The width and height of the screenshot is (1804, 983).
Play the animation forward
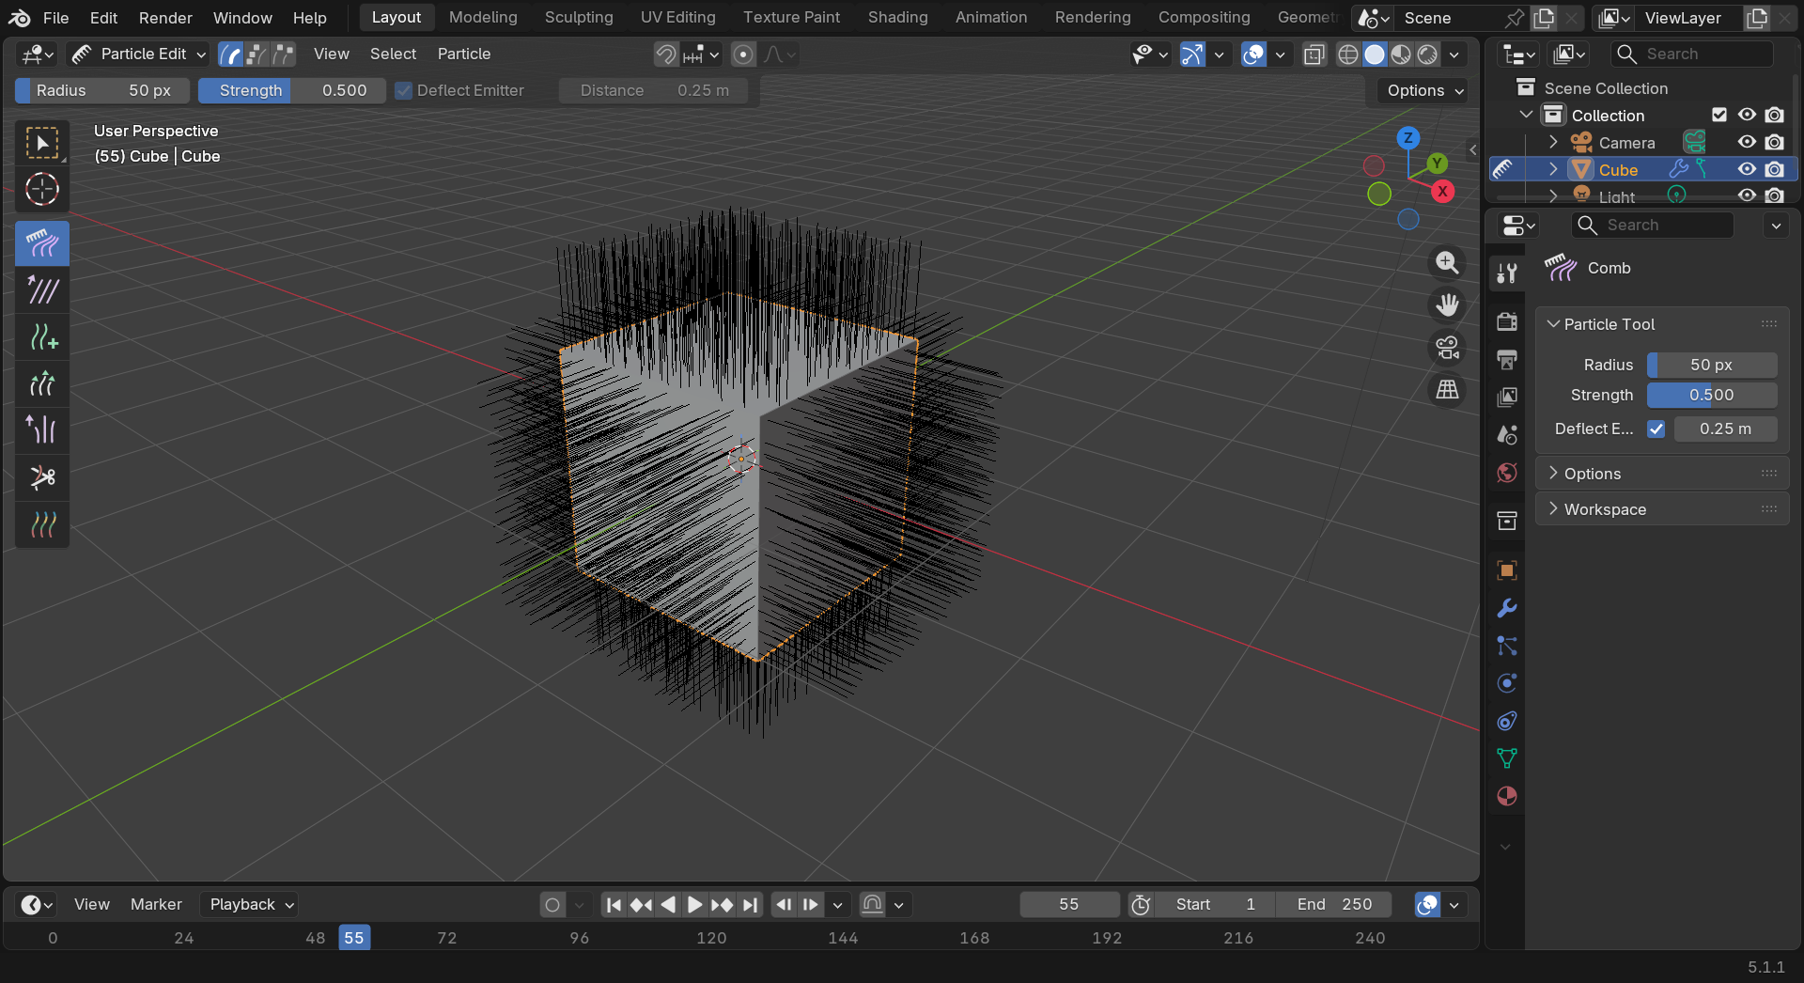(x=694, y=904)
